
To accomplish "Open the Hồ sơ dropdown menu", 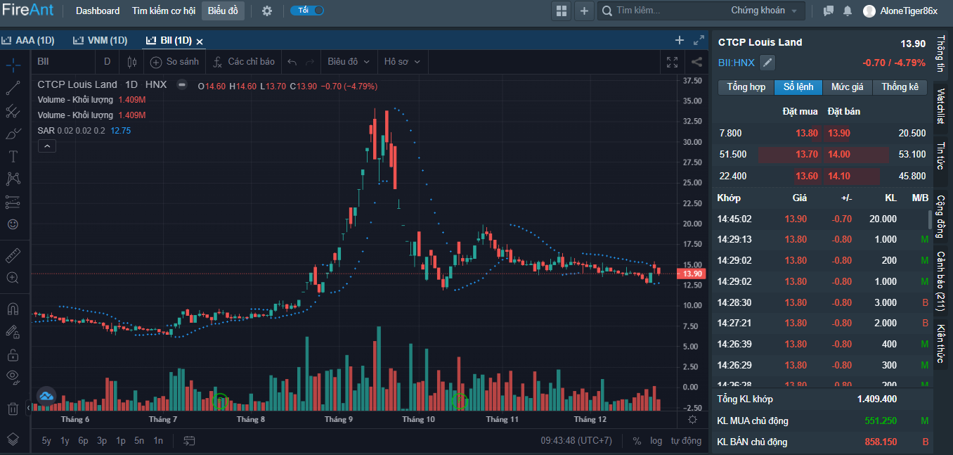I will (402, 62).
